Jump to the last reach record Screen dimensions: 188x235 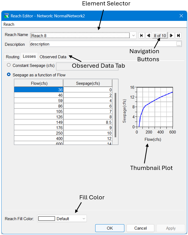pos(178,36)
